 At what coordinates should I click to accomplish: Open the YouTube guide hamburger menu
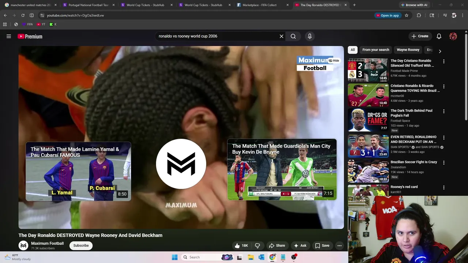pyautogui.click(x=9, y=36)
